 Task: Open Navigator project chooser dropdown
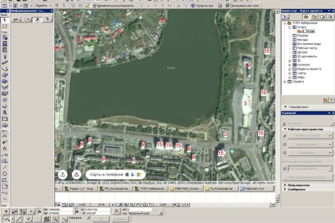[285, 17]
